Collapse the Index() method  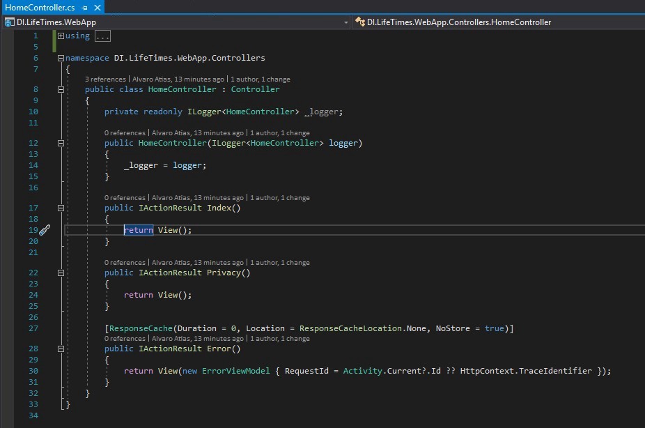point(61,208)
